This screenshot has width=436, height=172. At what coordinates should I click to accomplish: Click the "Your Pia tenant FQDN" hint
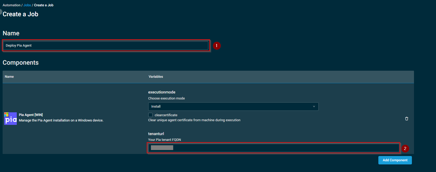pyautogui.click(x=165, y=140)
